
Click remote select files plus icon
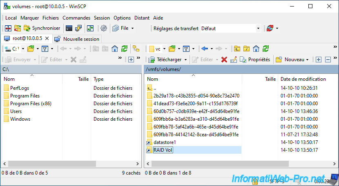[319, 60]
